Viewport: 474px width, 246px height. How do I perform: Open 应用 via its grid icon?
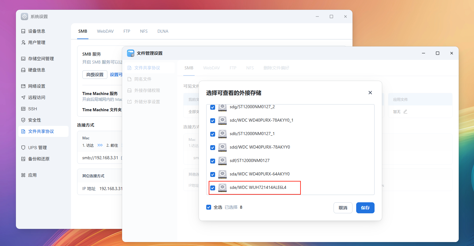coord(23,175)
